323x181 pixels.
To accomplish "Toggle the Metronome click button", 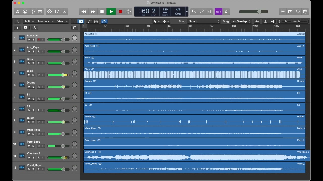I will click(x=226, y=12).
